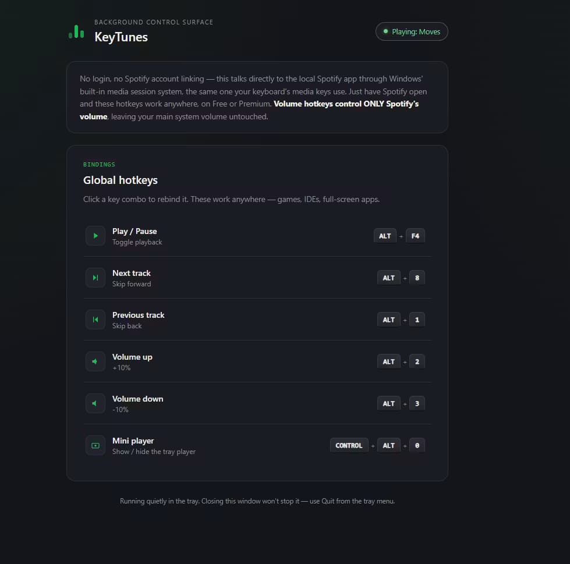Click the "Volume down" label

(138, 399)
